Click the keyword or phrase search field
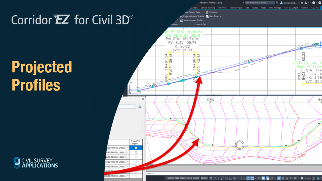This screenshot has width=322, height=181. coord(260,3)
